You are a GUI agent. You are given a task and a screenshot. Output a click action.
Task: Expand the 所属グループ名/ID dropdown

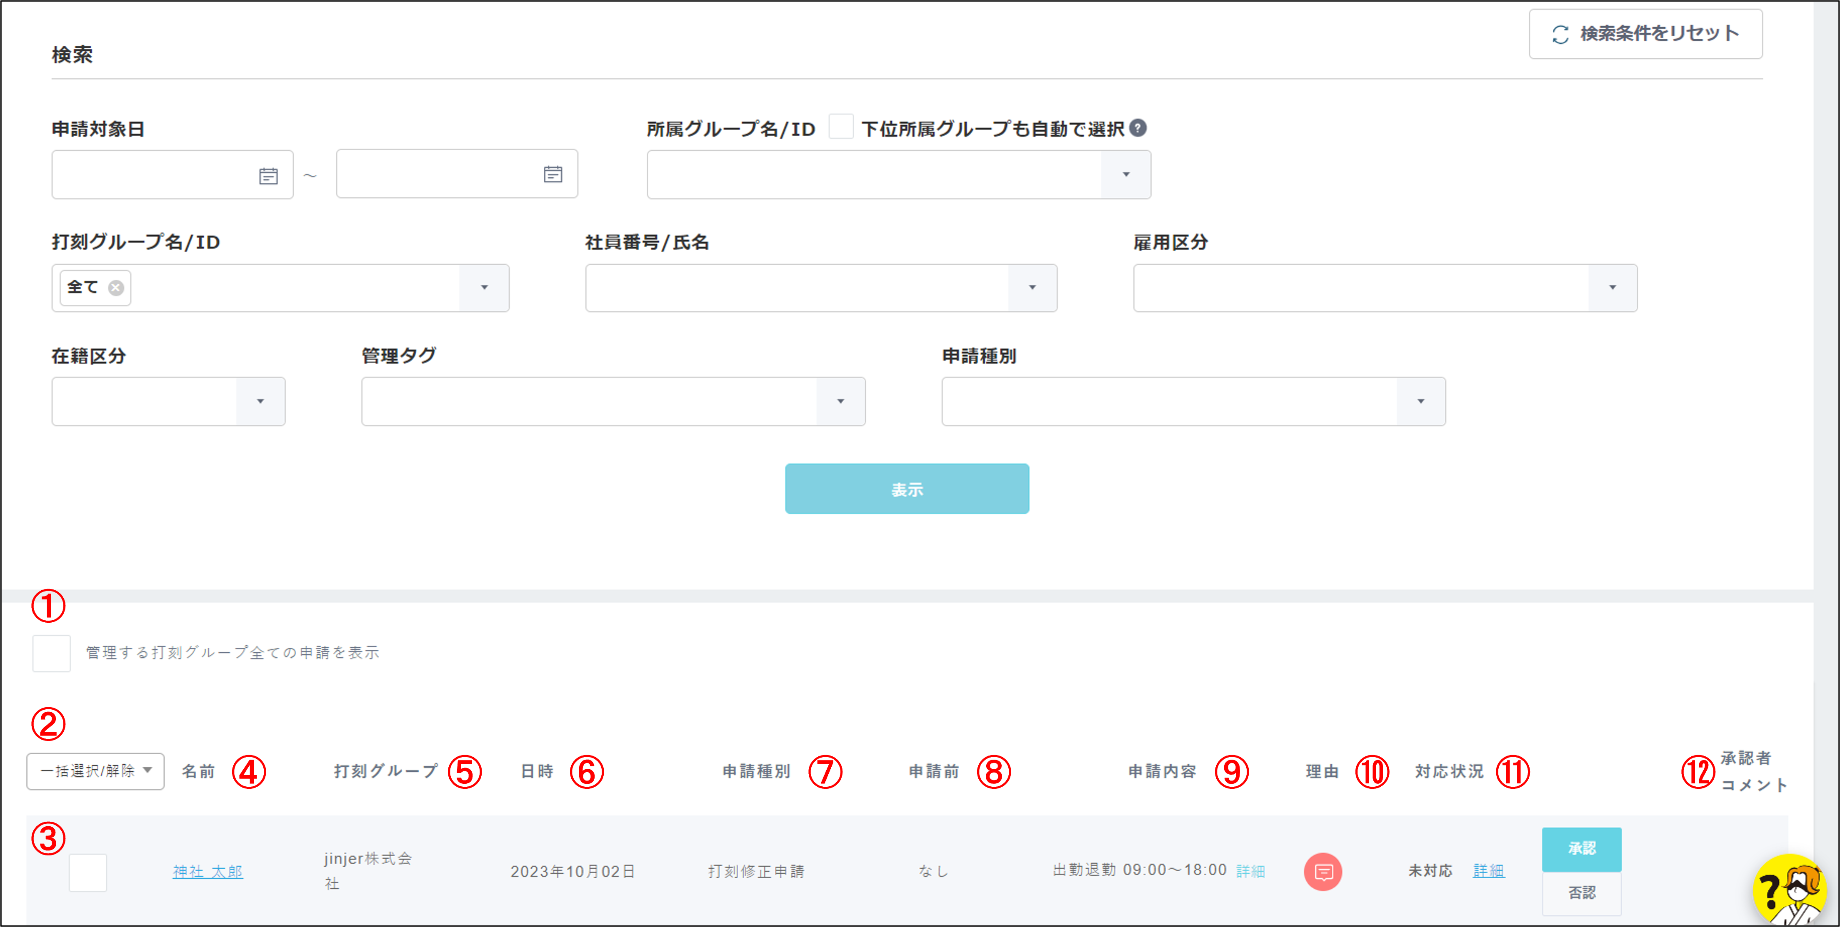coord(1125,175)
